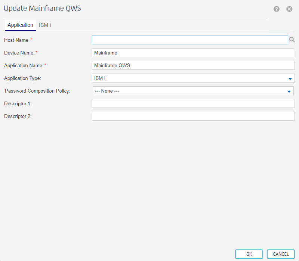Select the Application Name text field
The image size is (299, 261).
pyautogui.click(x=193, y=65)
